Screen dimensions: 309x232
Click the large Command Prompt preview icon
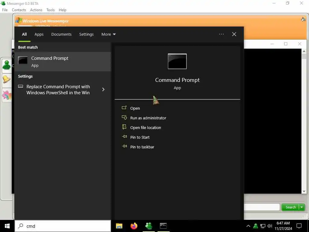(x=177, y=61)
